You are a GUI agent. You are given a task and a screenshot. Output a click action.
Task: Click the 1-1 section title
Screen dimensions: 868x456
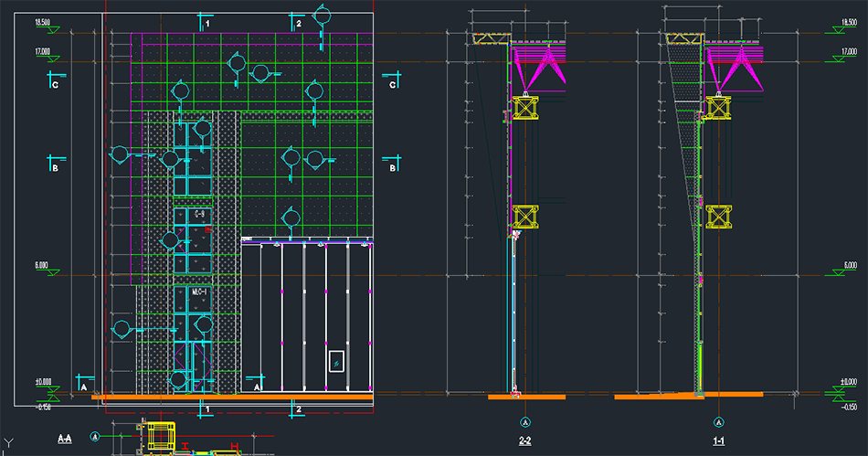point(719,441)
